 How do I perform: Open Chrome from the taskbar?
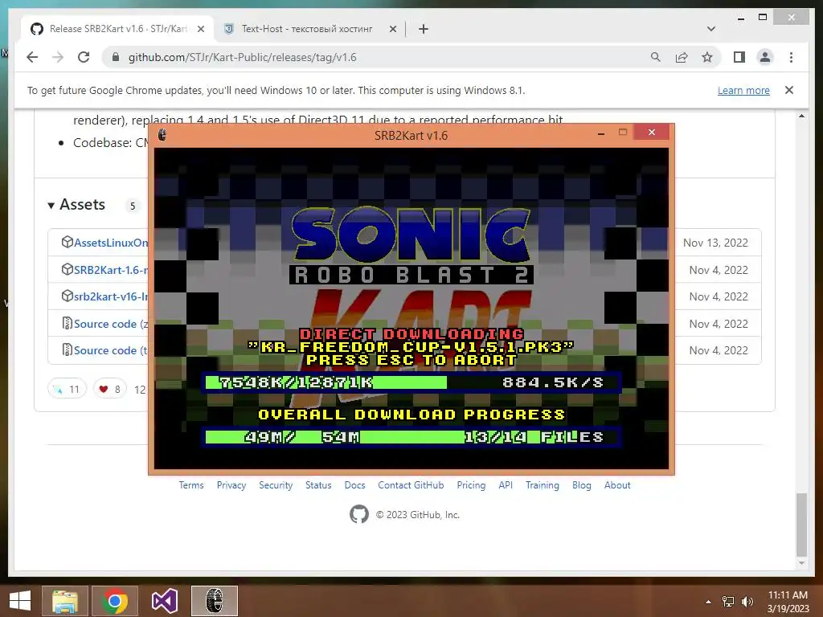[115, 601]
